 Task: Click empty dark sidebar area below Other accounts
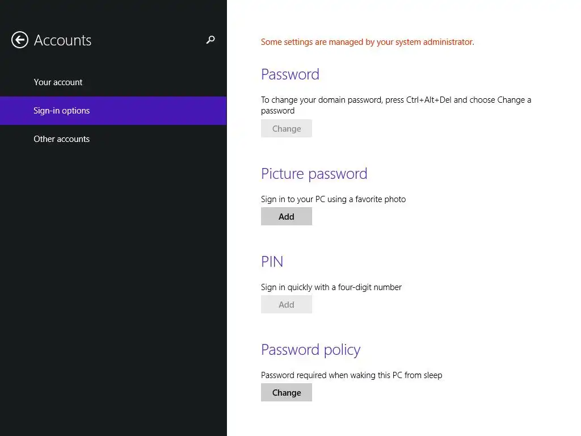113,284
